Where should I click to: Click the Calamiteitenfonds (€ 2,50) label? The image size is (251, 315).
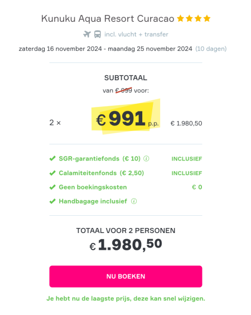(102, 173)
